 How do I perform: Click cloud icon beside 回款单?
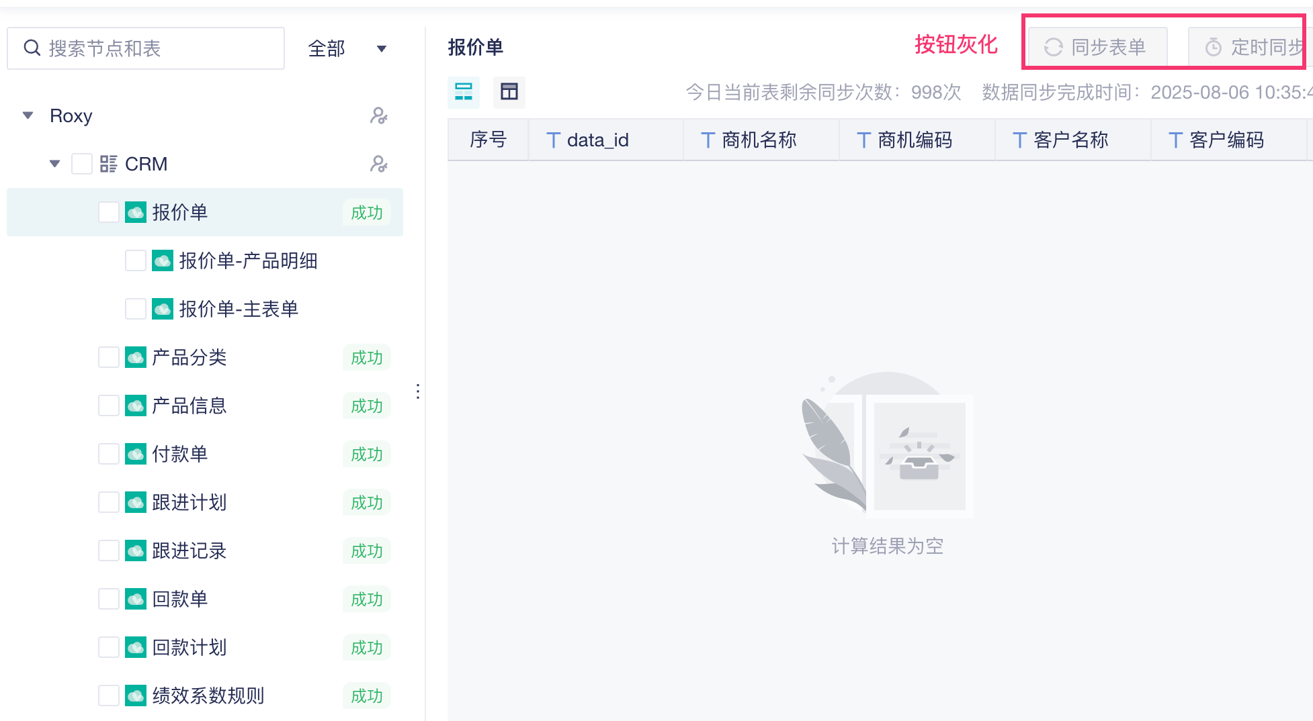click(x=136, y=599)
